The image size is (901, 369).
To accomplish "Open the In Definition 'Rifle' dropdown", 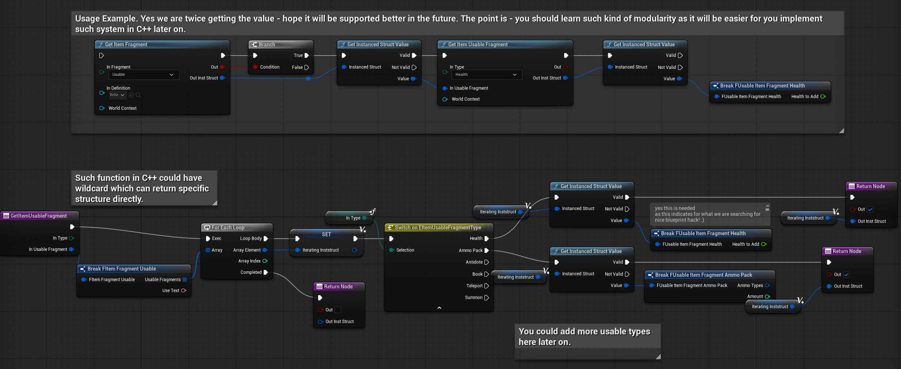I will tap(117, 95).
